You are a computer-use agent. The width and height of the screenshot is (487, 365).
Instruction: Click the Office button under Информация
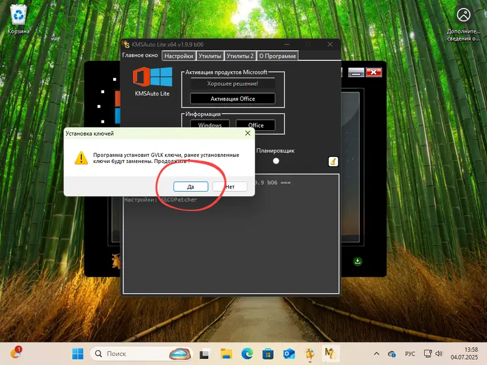256,125
